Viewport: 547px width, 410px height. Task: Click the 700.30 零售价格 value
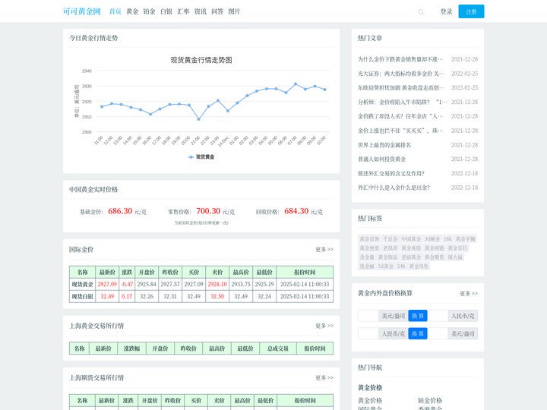[x=208, y=211]
